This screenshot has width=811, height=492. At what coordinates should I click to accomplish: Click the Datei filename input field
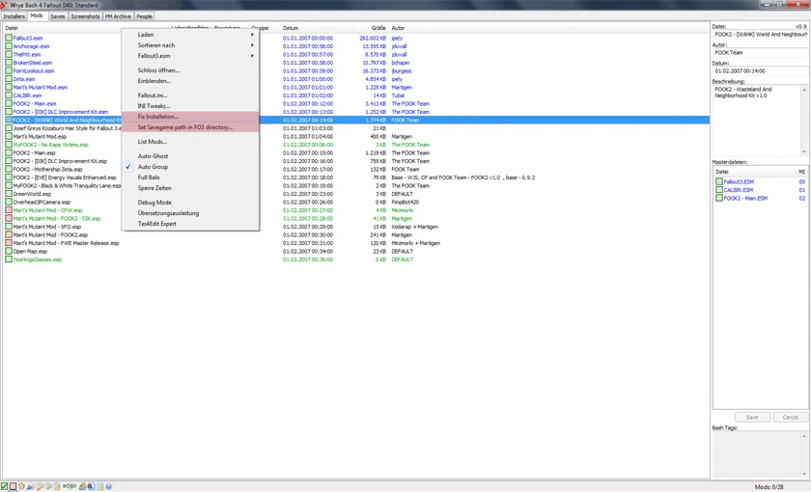click(x=760, y=34)
